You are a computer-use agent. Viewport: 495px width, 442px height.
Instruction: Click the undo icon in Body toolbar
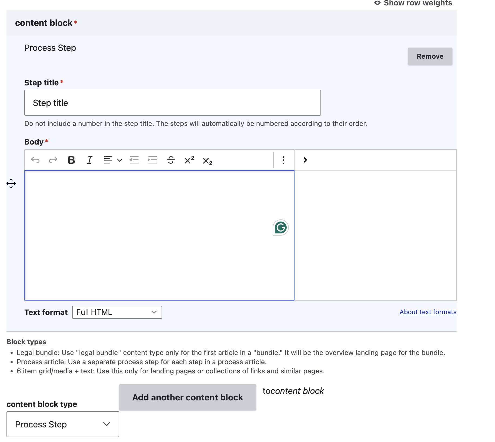35,160
